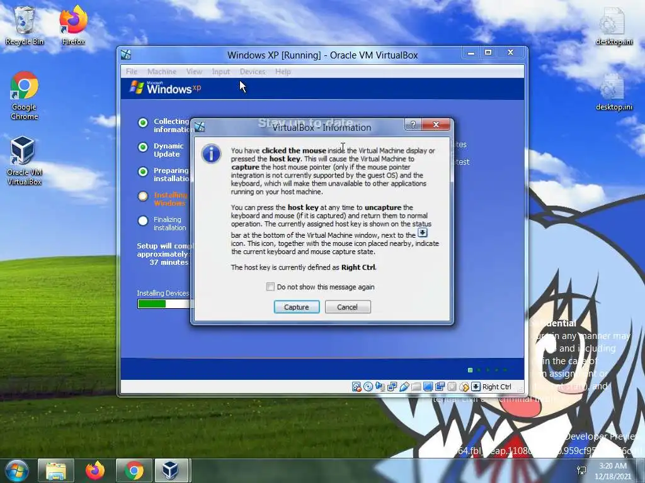Screen dimensions: 645x483
Task: Click the recording status icon
Action: point(440,387)
